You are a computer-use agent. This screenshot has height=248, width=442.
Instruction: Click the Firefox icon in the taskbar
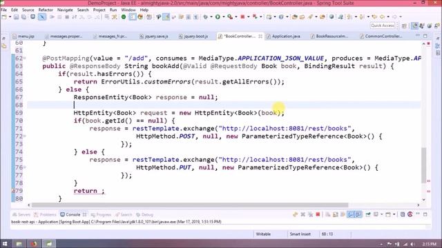point(34,244)
